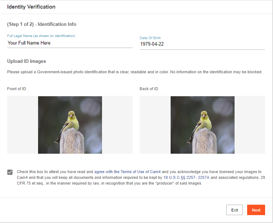Click the "(Step 1 of 2)" step indicator

[20, 24]
